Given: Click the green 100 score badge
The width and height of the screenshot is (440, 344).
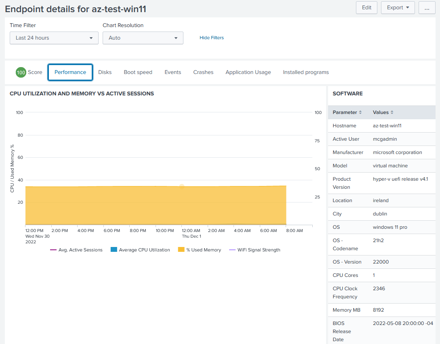Looking at the screenshot, I should click(21, 72).
